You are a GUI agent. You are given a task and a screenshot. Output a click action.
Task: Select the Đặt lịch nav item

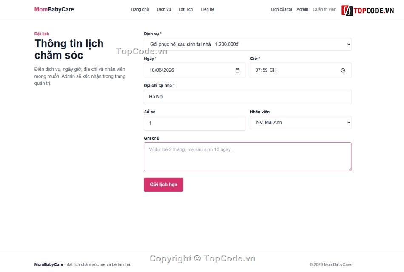click(x=186, y=9)
